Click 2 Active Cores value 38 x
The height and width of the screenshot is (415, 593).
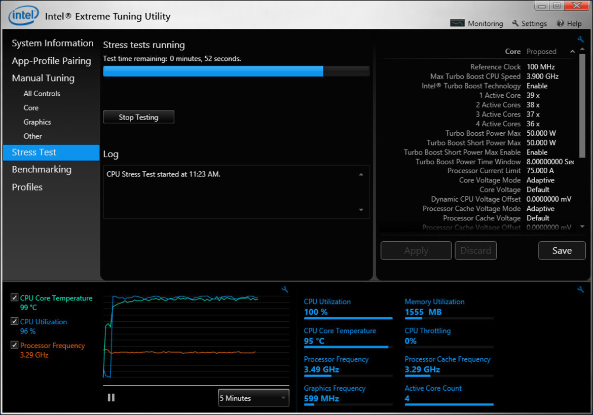click(x=533, y=105)
